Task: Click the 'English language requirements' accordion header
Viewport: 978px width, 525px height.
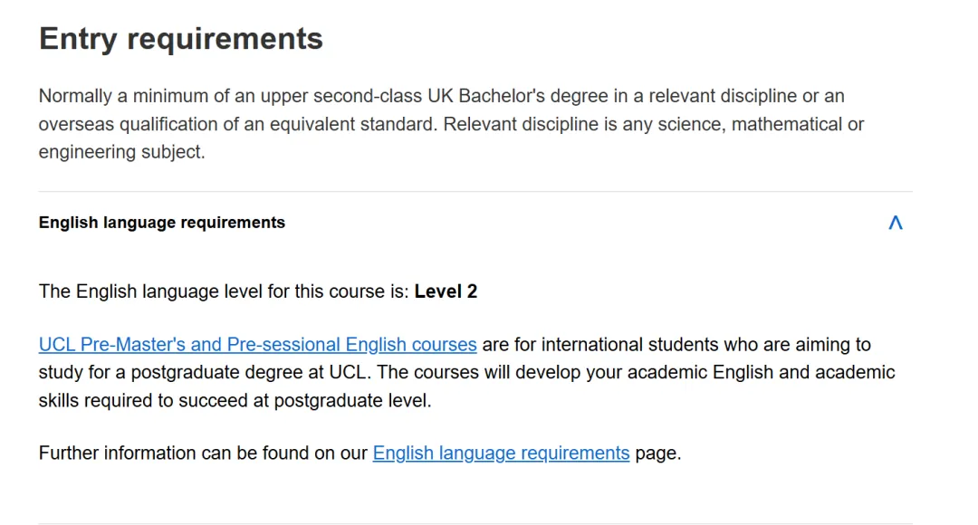Action: coord(162,223)
